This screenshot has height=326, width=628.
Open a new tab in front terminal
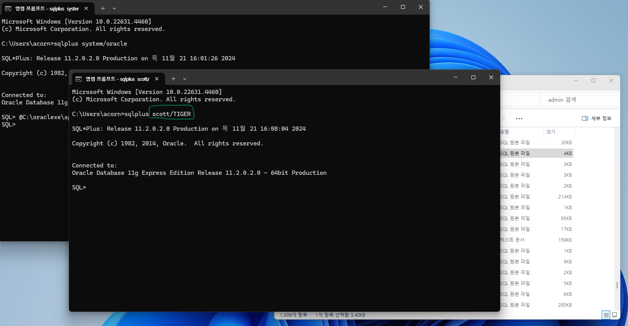pos(173,79)
